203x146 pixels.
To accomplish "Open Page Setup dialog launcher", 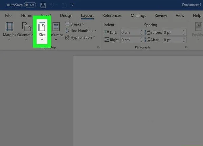I will 98,47.
